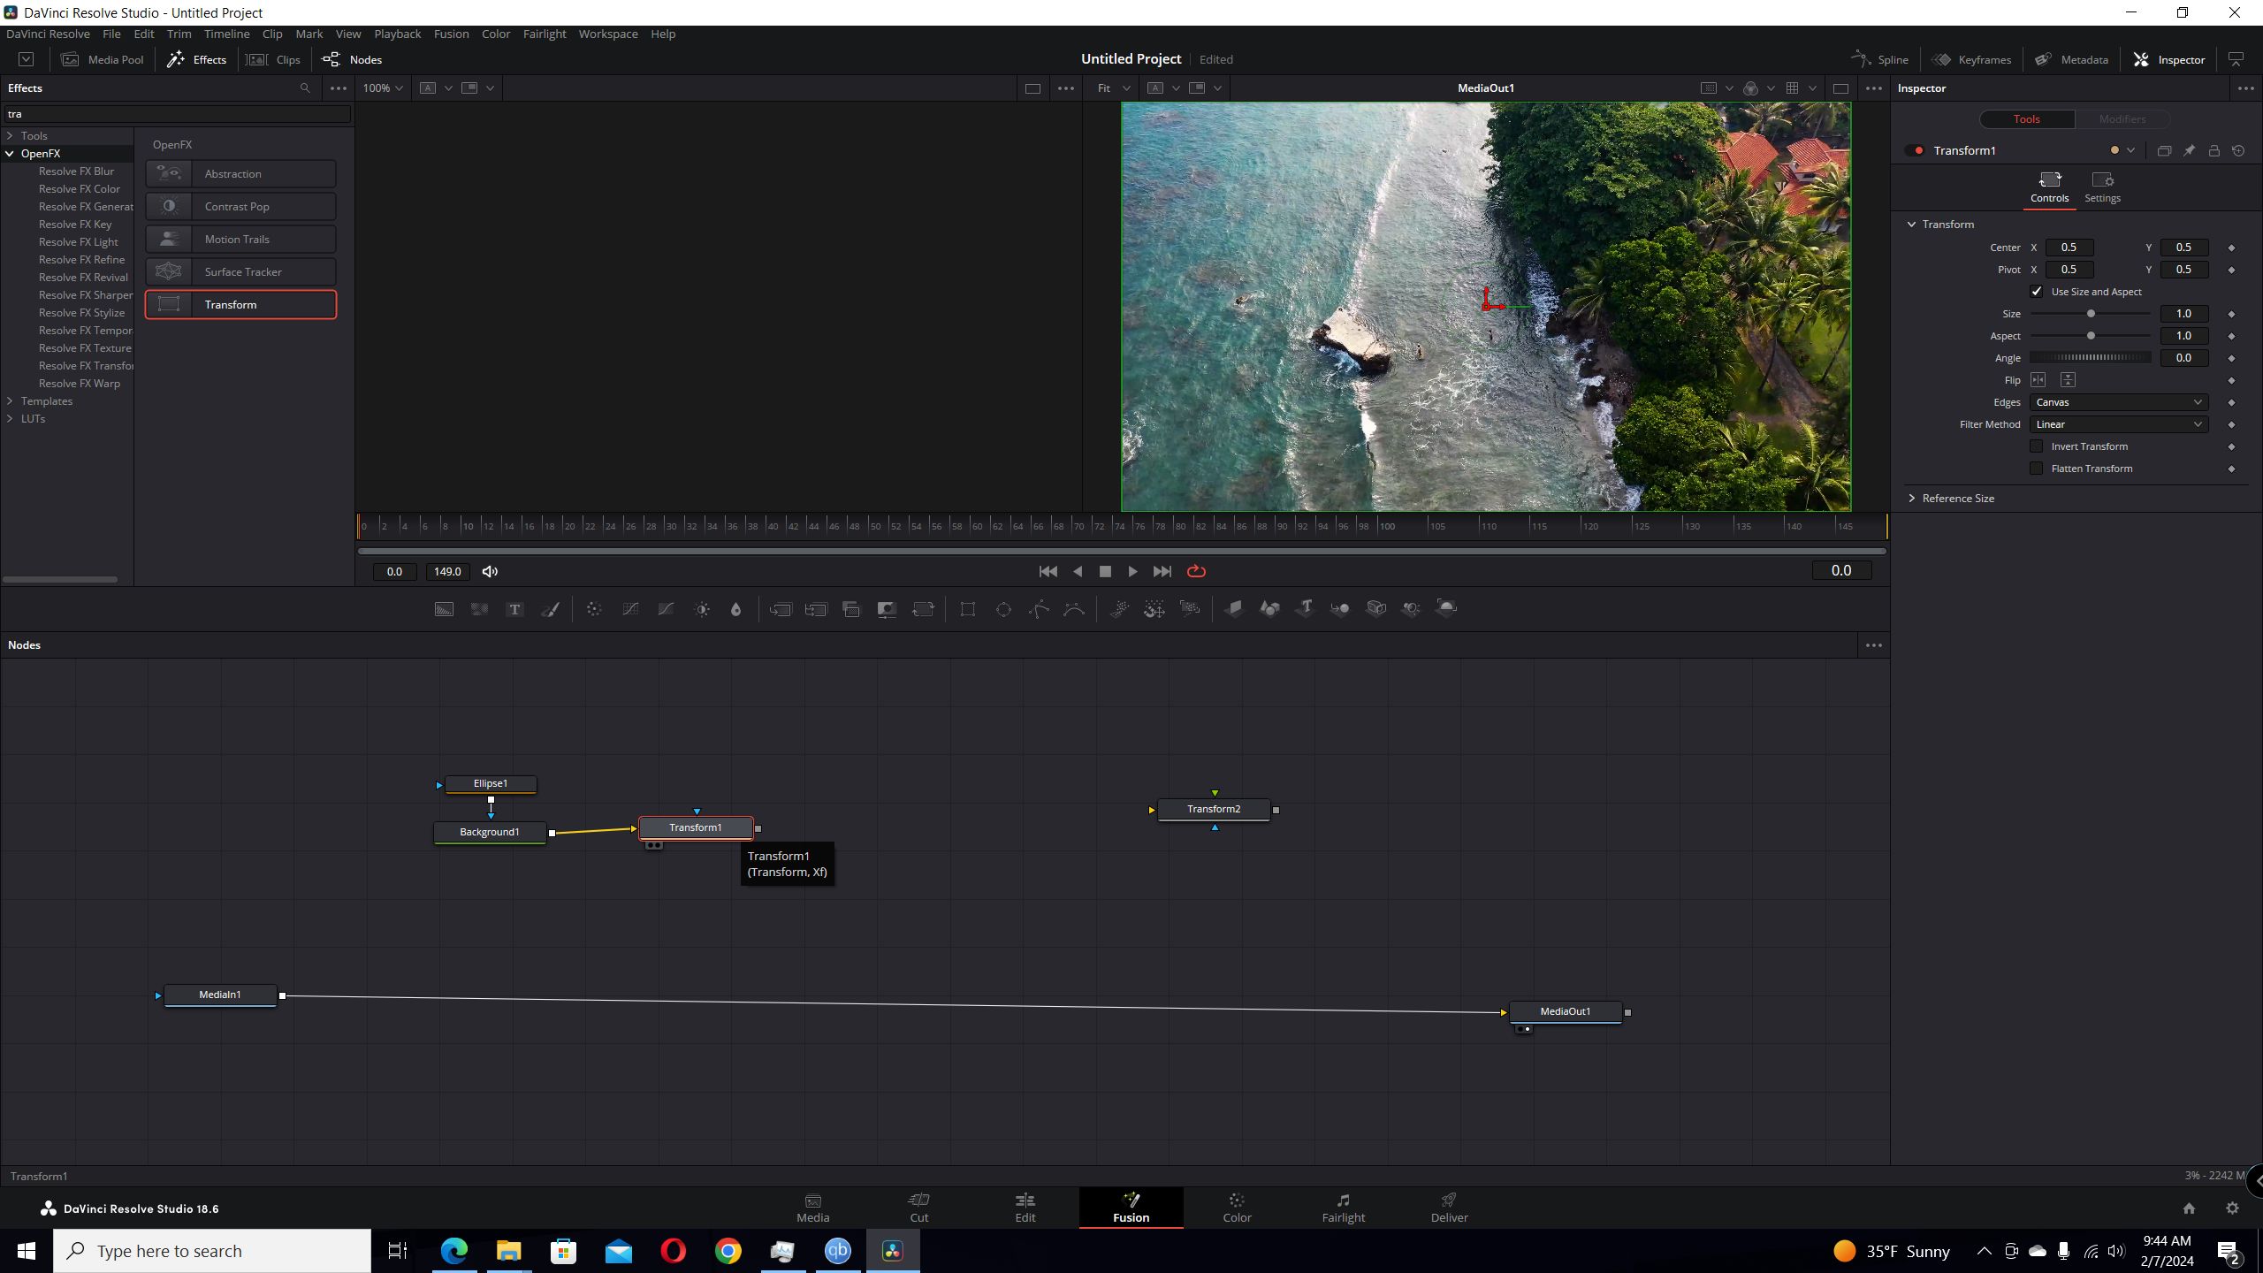
Task: Add a Fast Noise node from the toolbar
Action: (x=479, y=609)
